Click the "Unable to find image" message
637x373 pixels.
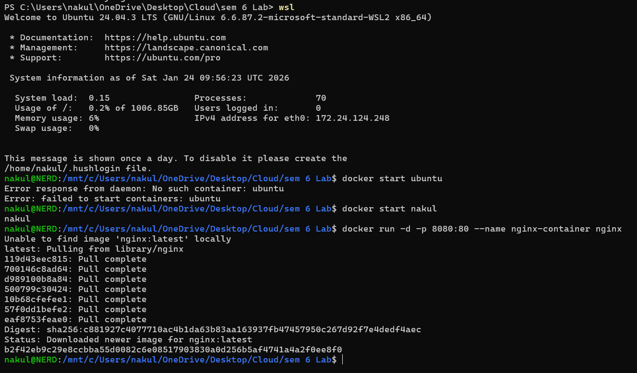click(x=118, y=239)
